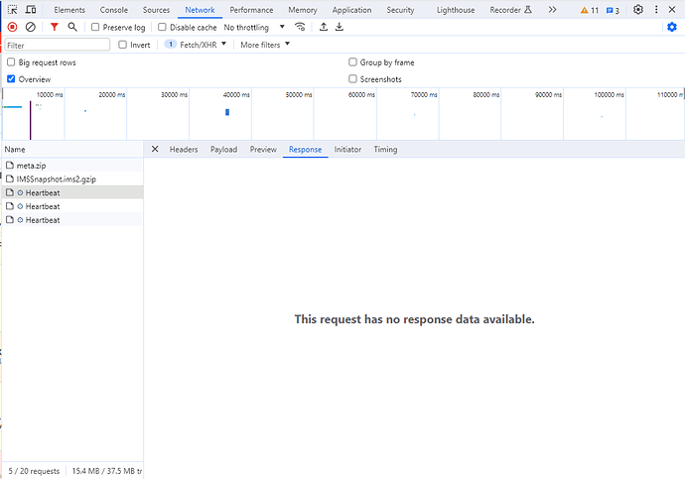685x479 pixels.
Task: Open the customize DevTools three-dot menu
Action: click(656, 10)
